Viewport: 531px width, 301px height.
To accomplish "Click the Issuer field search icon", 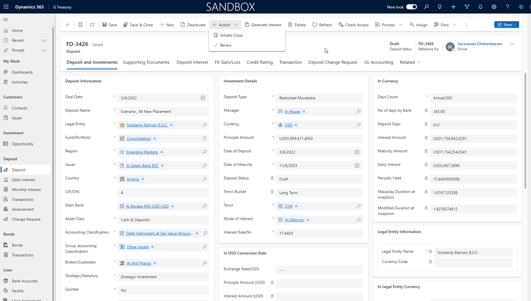I will (x=205, y=166).
